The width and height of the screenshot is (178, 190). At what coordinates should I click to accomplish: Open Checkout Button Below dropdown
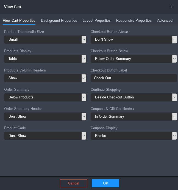pyautogui.click(x=134, y=59)
